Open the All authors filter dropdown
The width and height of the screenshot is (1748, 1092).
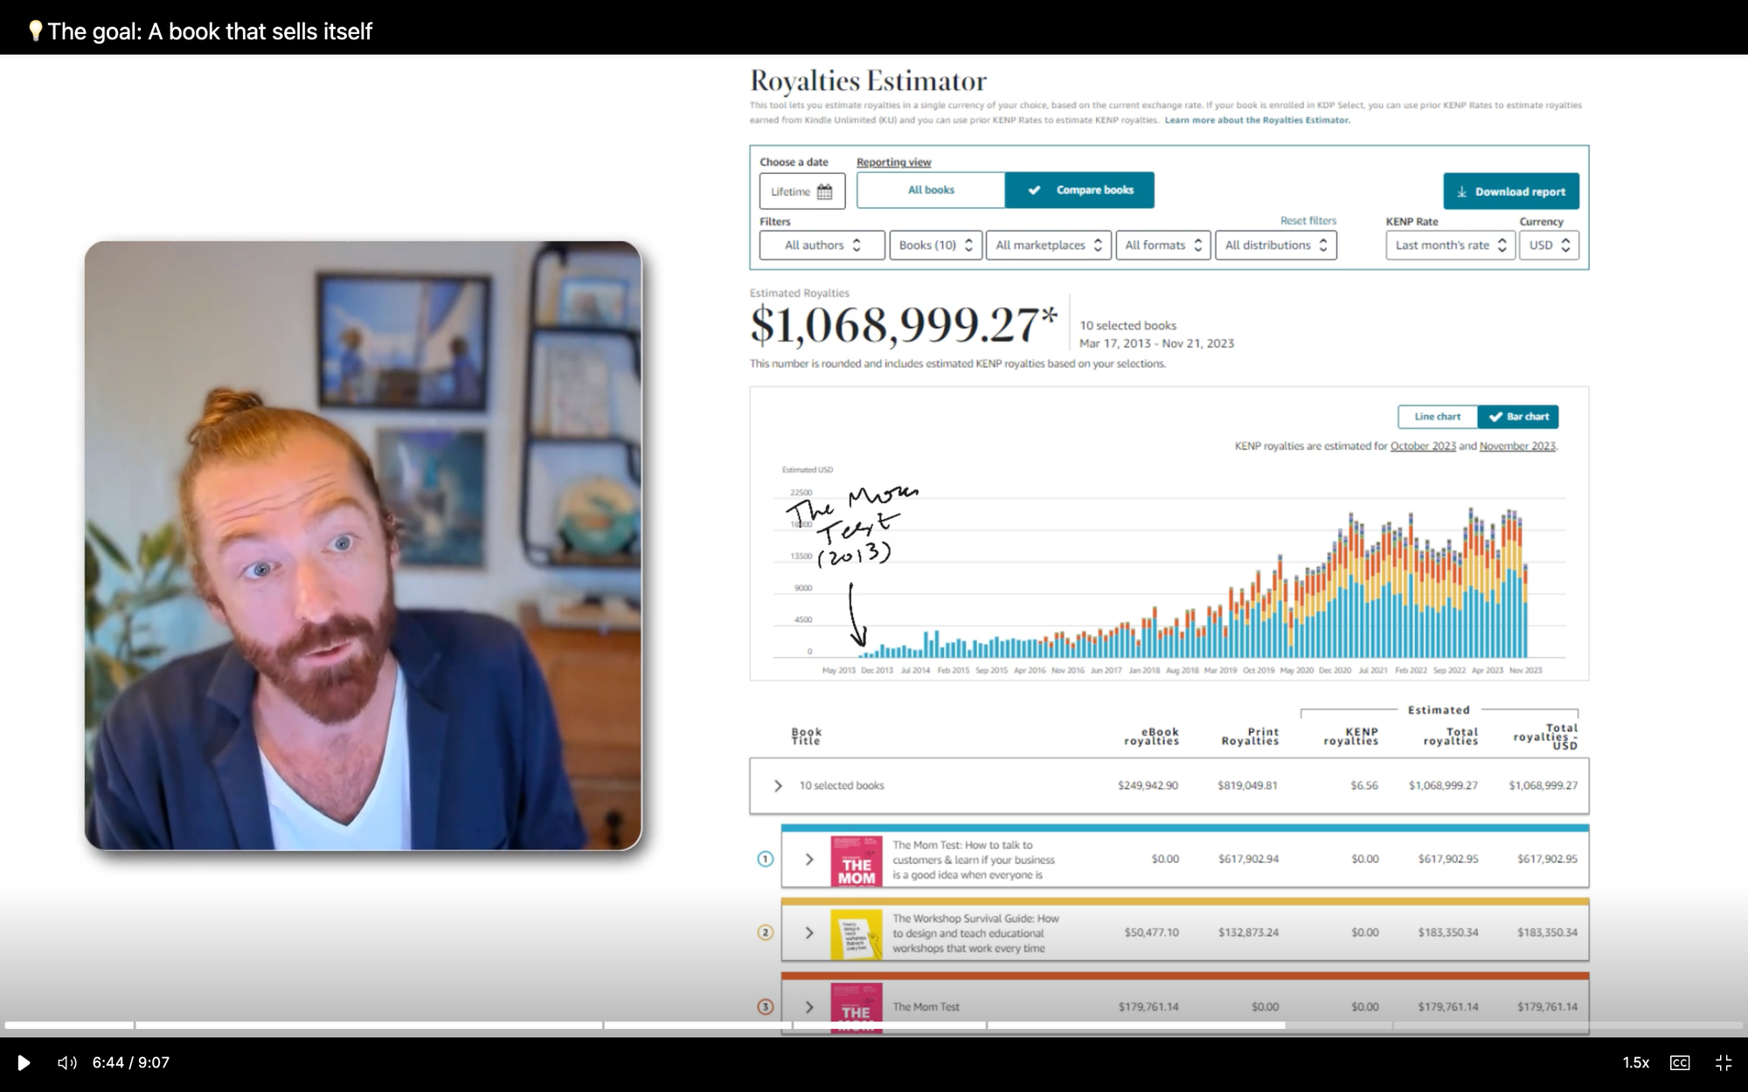822,245
